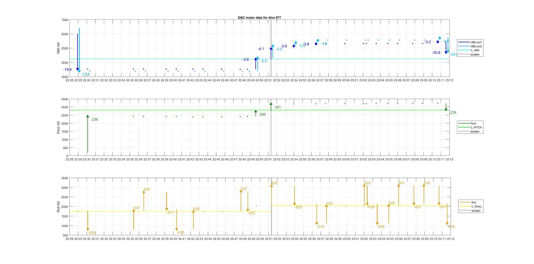This screenshot has height=264, width=534.
Task: Click the "Pitch AD" y-axis label
Action: pos(58,127)
